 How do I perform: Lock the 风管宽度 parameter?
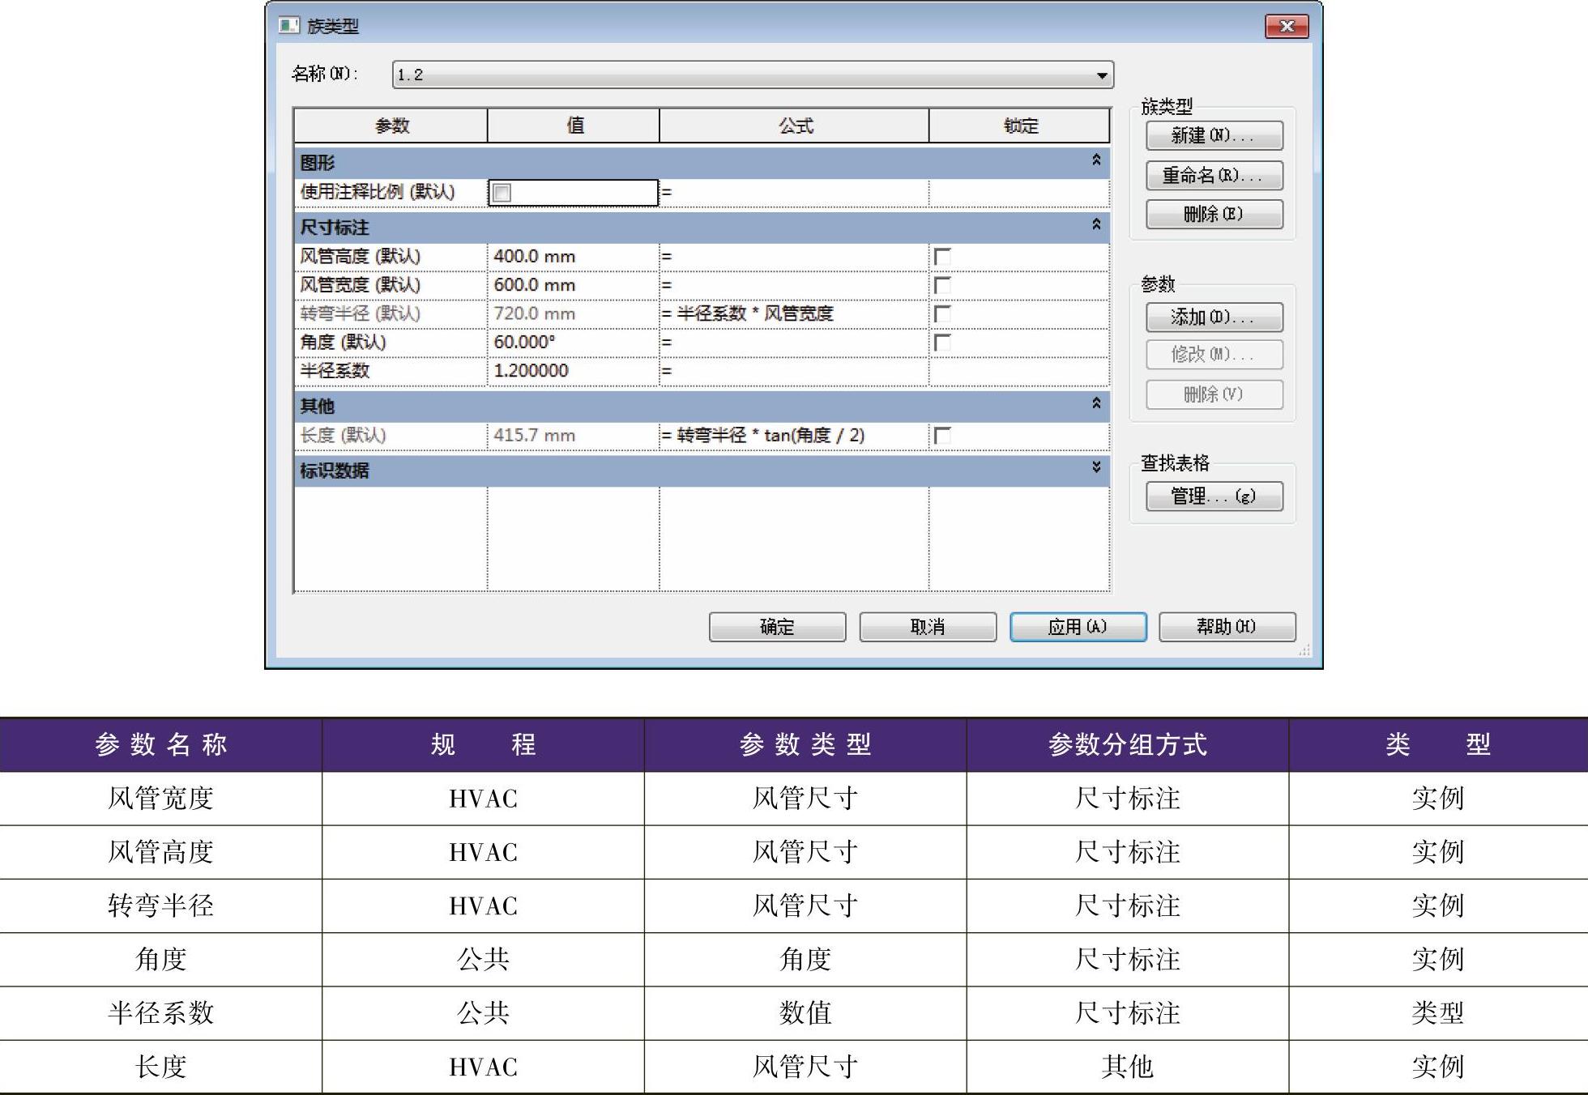point(942,285)
